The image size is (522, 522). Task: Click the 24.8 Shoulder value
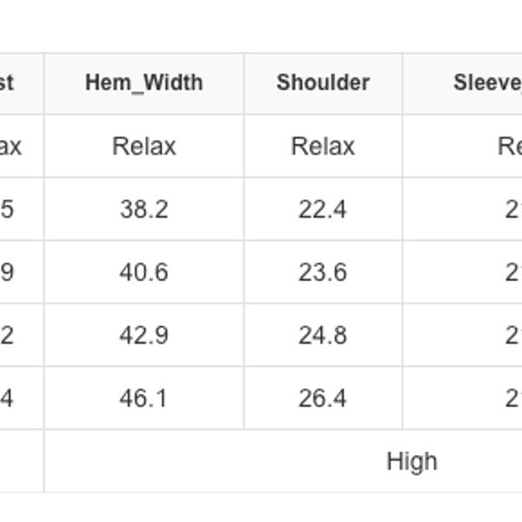click(323, 335)
